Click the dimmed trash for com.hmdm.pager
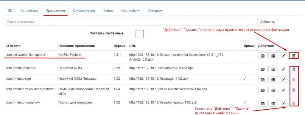This screenshot has height=115, width=305. click(x=294, y=80)
